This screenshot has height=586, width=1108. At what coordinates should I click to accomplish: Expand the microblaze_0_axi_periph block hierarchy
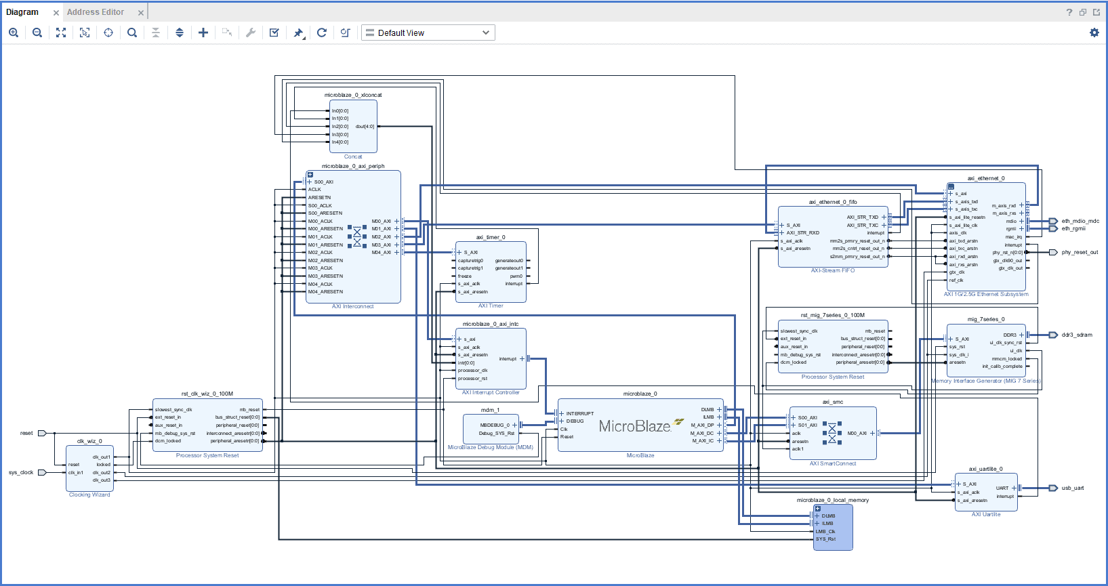(x=310, y=175)
